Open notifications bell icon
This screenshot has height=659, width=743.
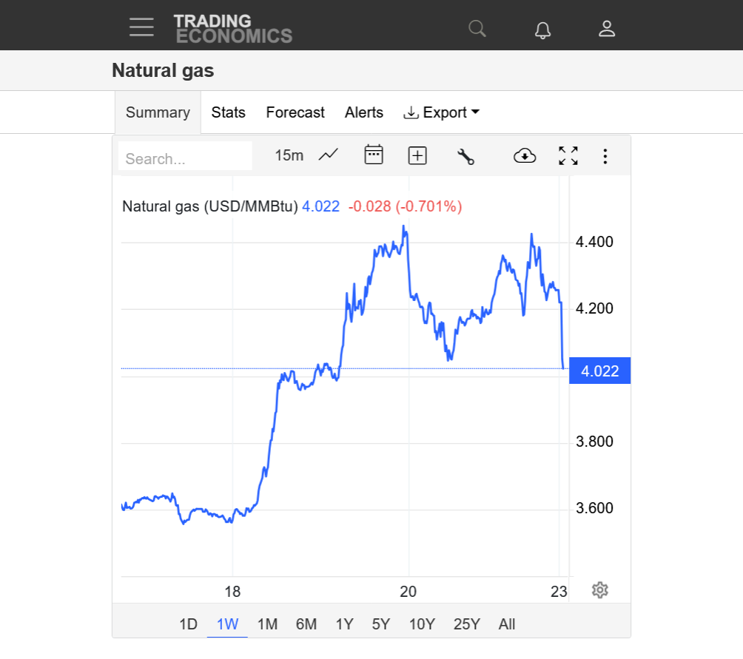(542, 30)
